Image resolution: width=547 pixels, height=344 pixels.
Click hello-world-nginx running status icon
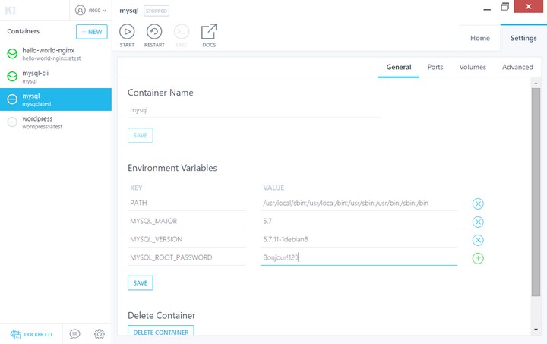12,54
